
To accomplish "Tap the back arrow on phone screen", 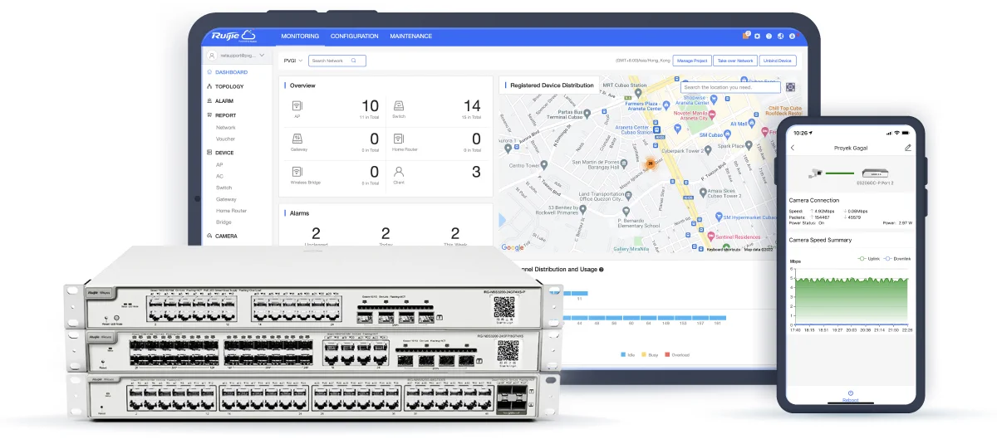I will (x=793, y=148).
